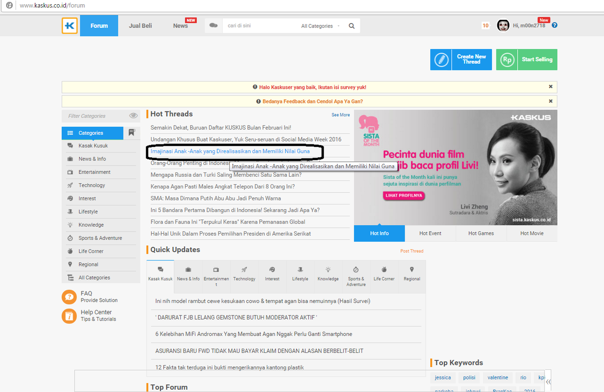Click the All Categories list sidebar icon
Image resolution: width=604 pixels, height=392 pixels.
[70, 278]
